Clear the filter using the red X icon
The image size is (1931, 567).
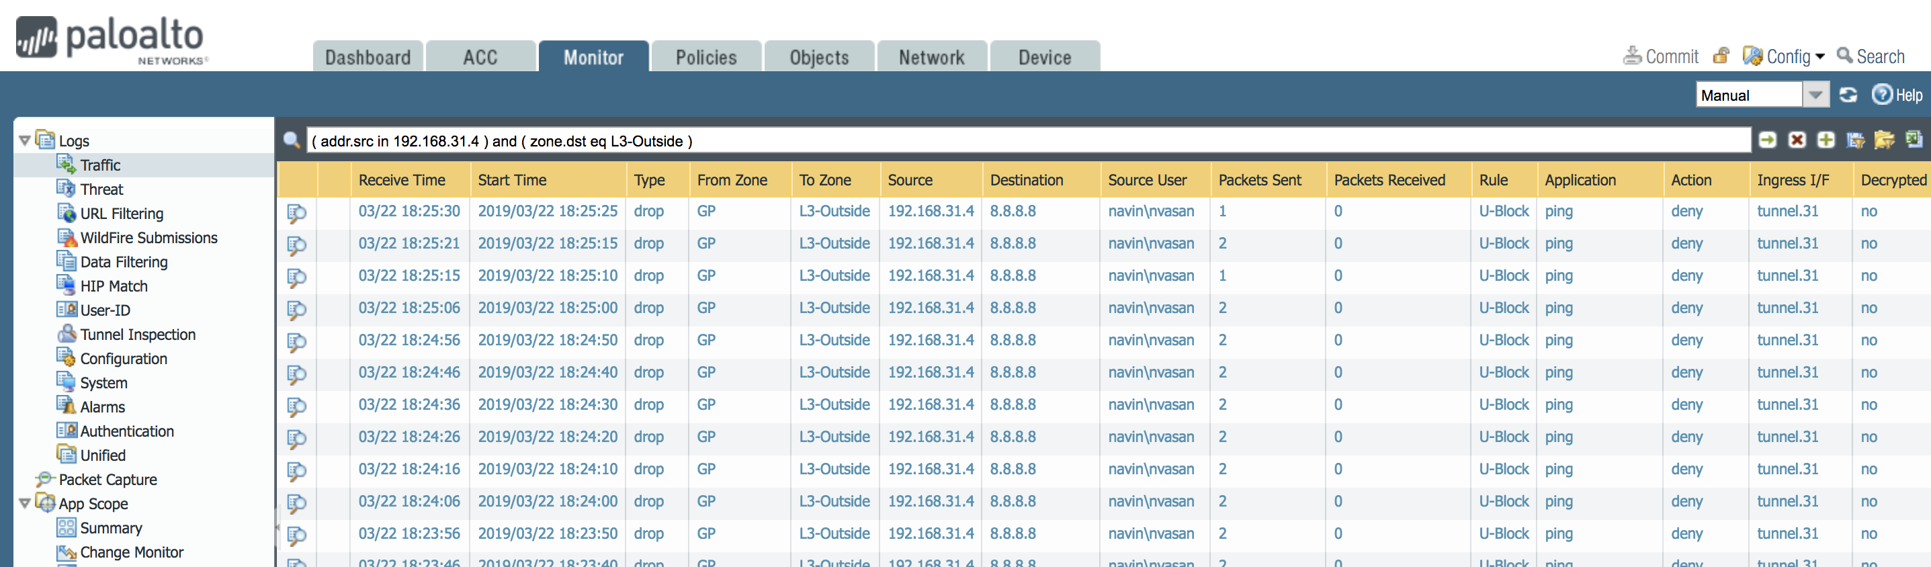(1796, 140)
